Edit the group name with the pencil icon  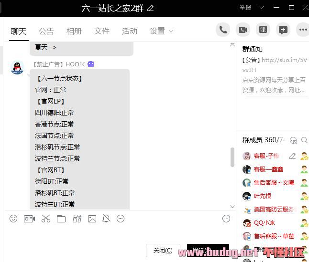point(151,8)
